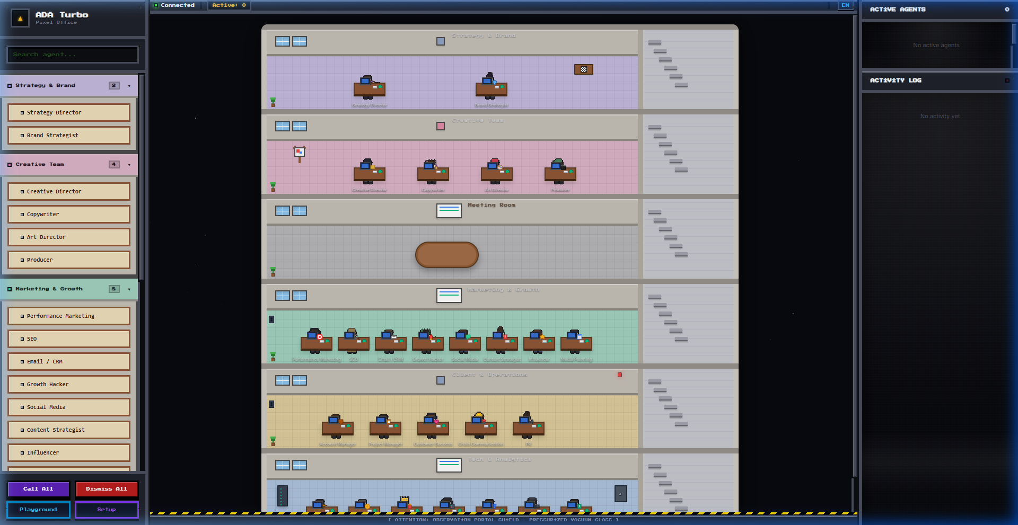1018x525 pixels.
Task: Select Growth Hacker in the sidebar
Action: click(69, 384)
